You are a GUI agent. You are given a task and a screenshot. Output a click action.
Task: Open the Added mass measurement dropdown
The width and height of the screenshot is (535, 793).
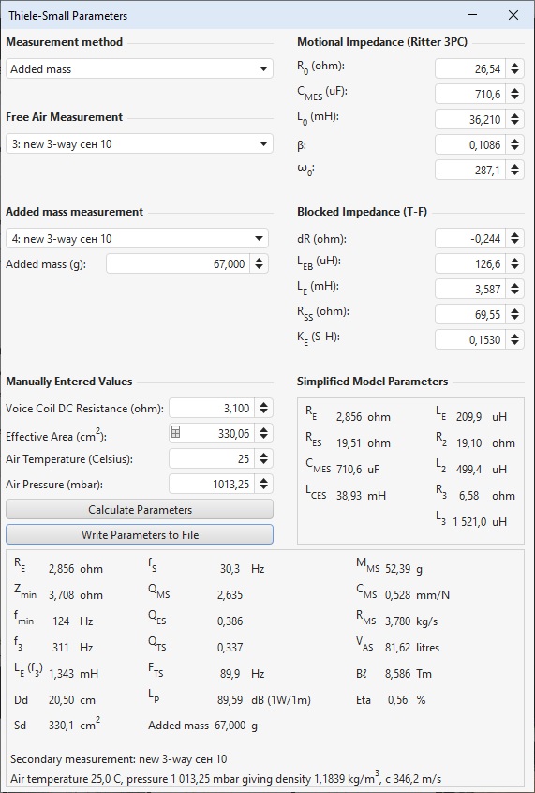[x=137, y=238]
